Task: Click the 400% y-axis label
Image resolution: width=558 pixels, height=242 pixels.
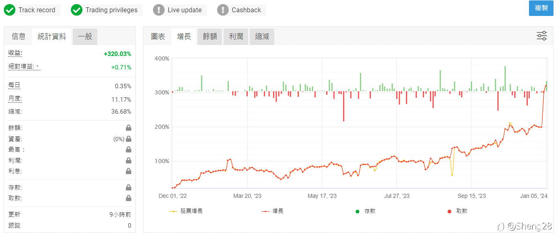Action: 162,58
